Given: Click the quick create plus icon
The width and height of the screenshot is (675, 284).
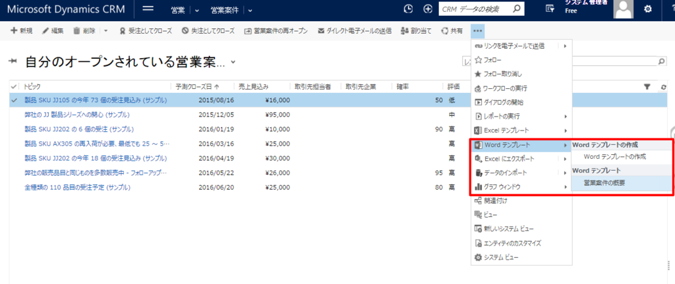Looking at the screenshot, I should tap(427, 9).
